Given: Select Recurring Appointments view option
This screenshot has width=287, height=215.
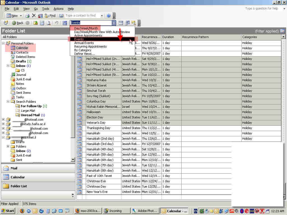Looking at the screenshot, I should coord(91,47).
